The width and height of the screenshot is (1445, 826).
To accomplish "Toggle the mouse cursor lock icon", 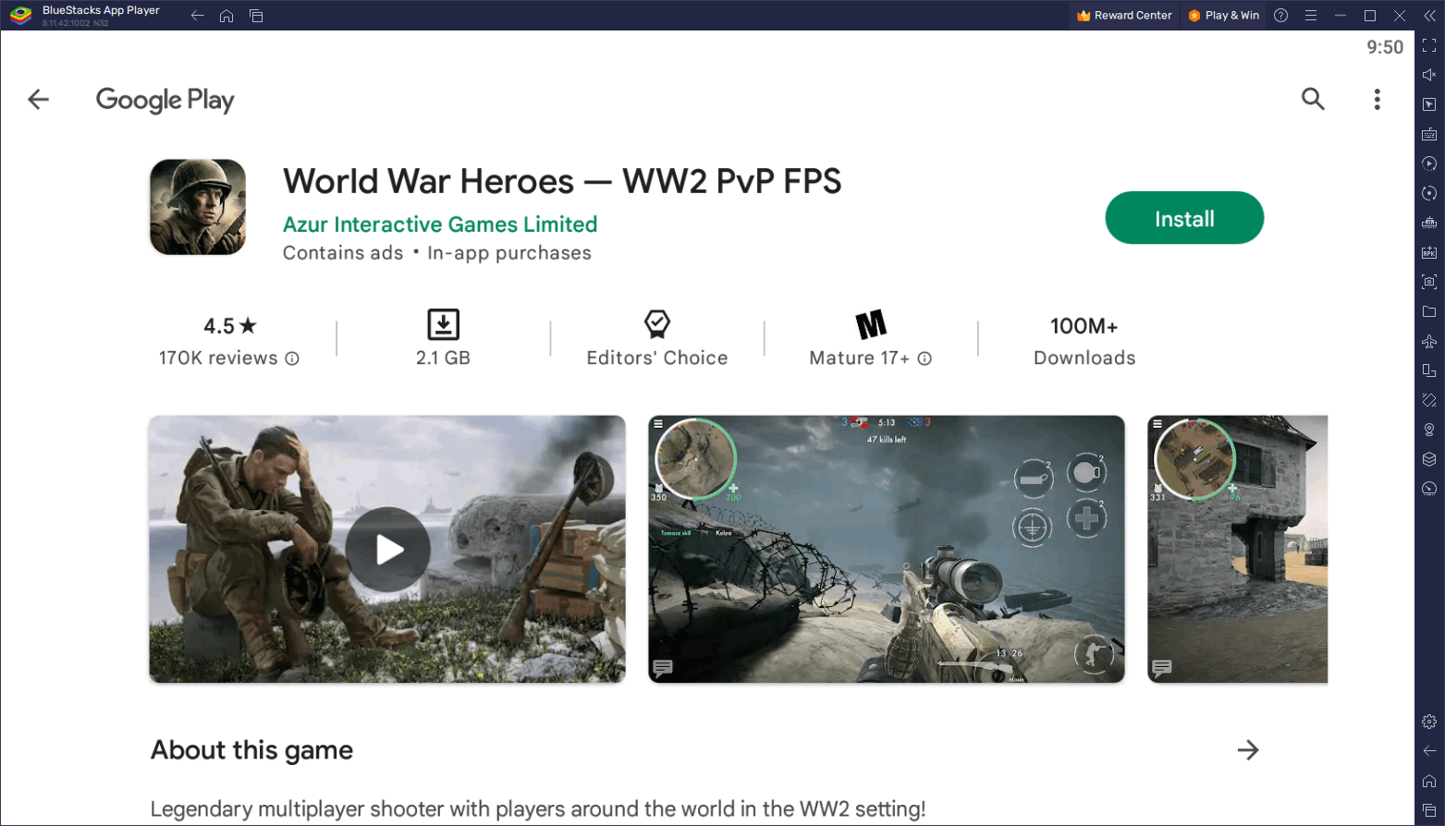I will pos(1429,104).
